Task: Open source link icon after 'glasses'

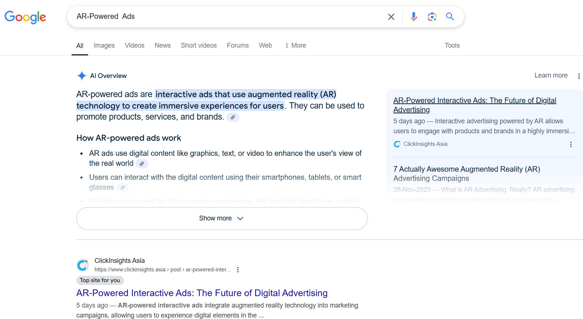Action: [x=123, y=188]
